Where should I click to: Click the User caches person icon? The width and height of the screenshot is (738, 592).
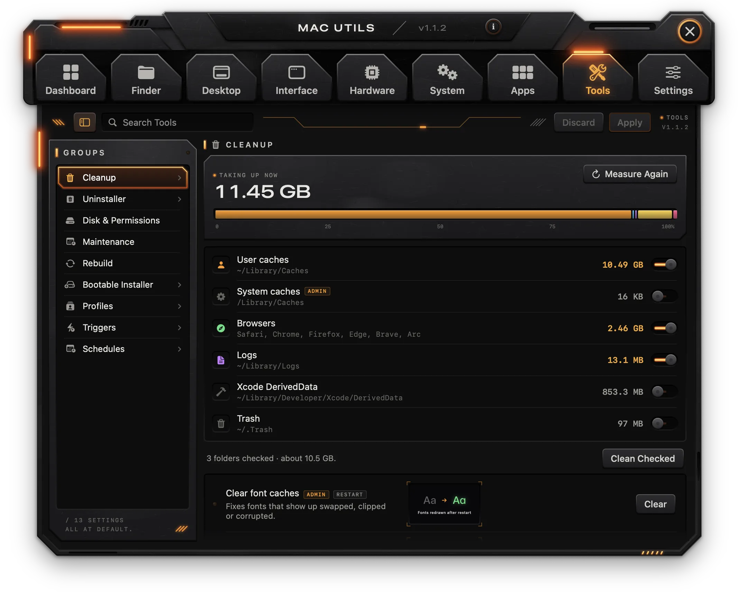tap(221, 265)
